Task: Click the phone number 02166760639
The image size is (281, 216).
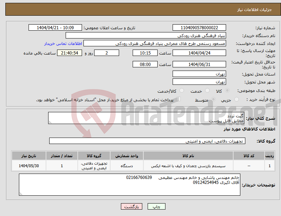Action: pyautogui.click(x=139, y=178)
